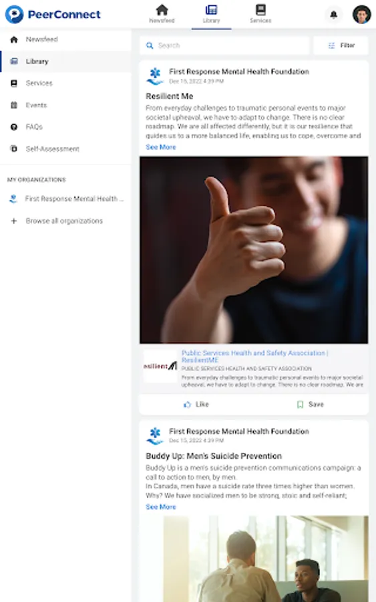Open the Filter options

(x=341, y=45)
